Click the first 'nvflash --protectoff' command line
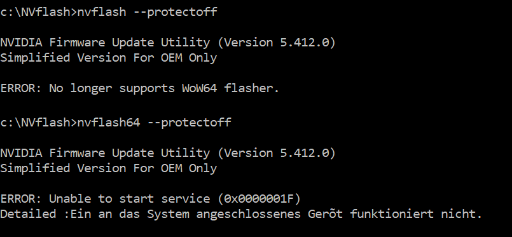 (x=109, y=12)
